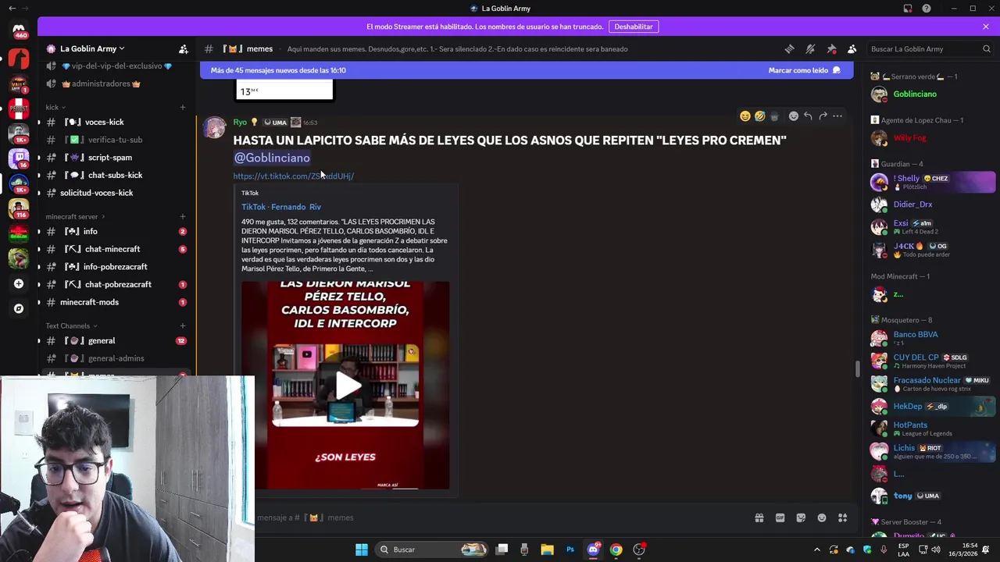Open the apps launcher icon in message bar

pos(843,518)
